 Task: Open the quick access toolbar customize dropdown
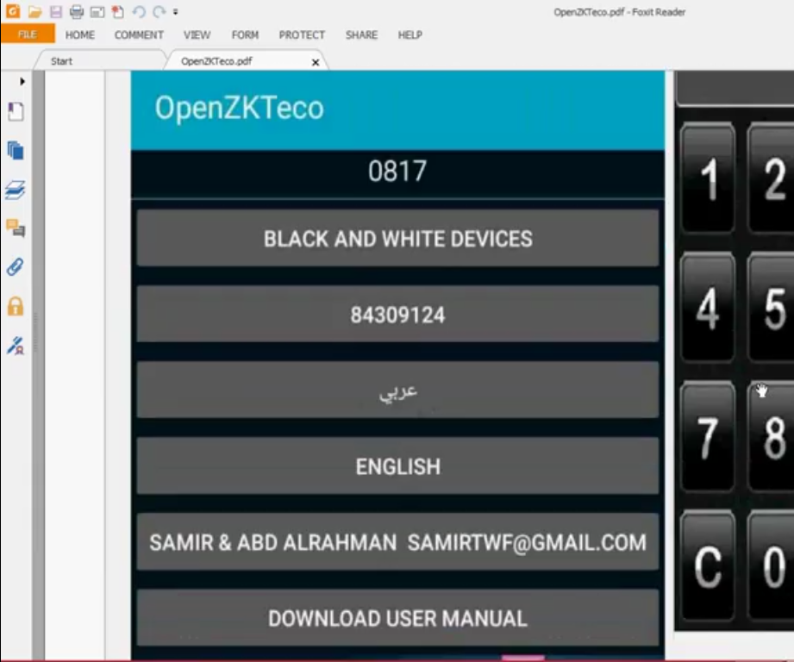point(176,12)
